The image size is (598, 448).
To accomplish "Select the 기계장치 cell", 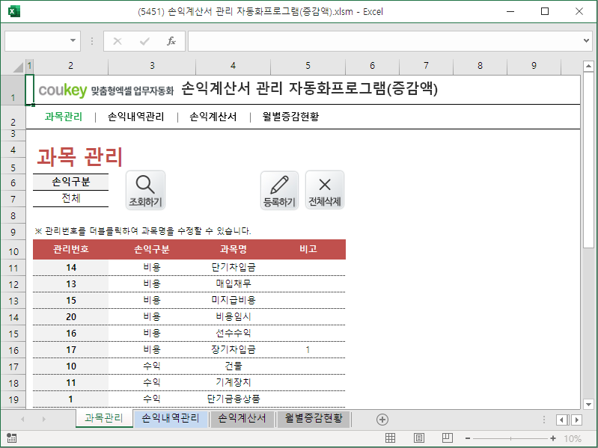I will 233,382.
